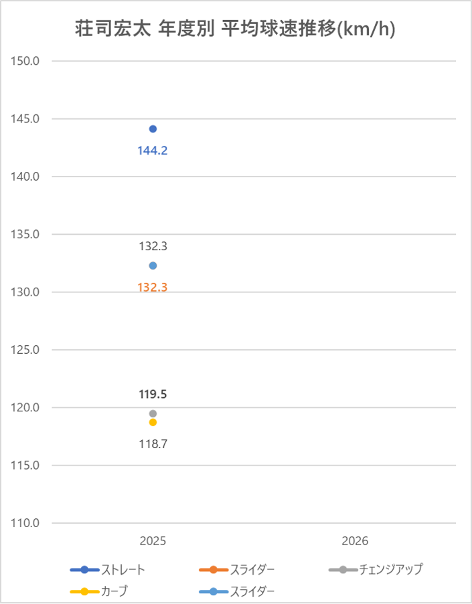Click the chart title 荘司宏太 年度別 平均球速推移
The height and width of the screenshot is (604, 472).
236,30
